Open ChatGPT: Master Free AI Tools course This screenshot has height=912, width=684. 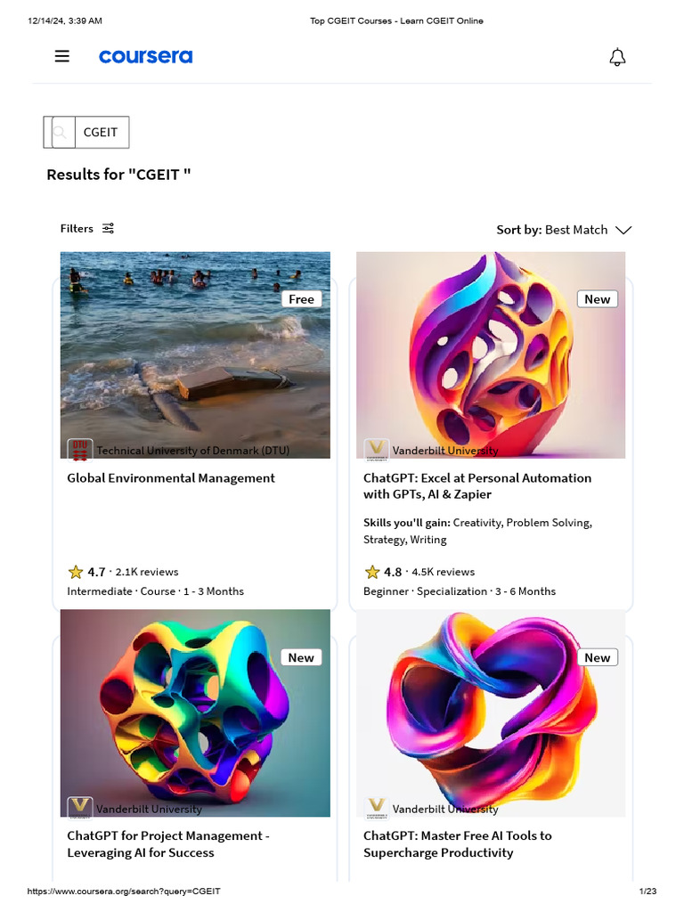pyautogui.click(x=458, y=844)
